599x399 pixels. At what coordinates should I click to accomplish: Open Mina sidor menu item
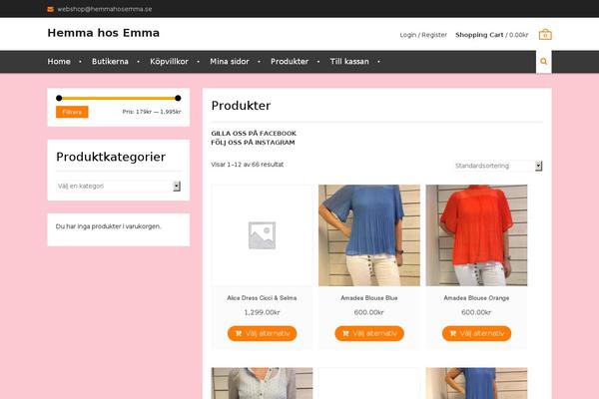click(230, 62)
